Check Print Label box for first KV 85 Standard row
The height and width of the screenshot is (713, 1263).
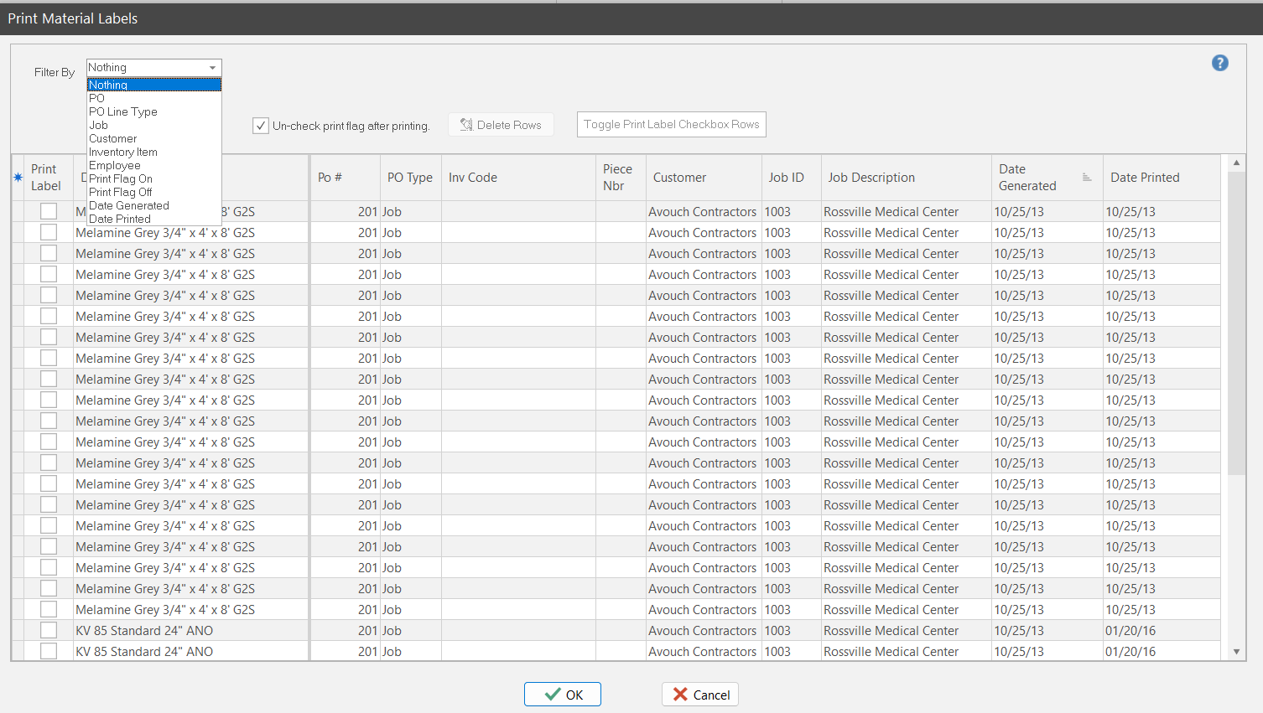tap(49, 631)
